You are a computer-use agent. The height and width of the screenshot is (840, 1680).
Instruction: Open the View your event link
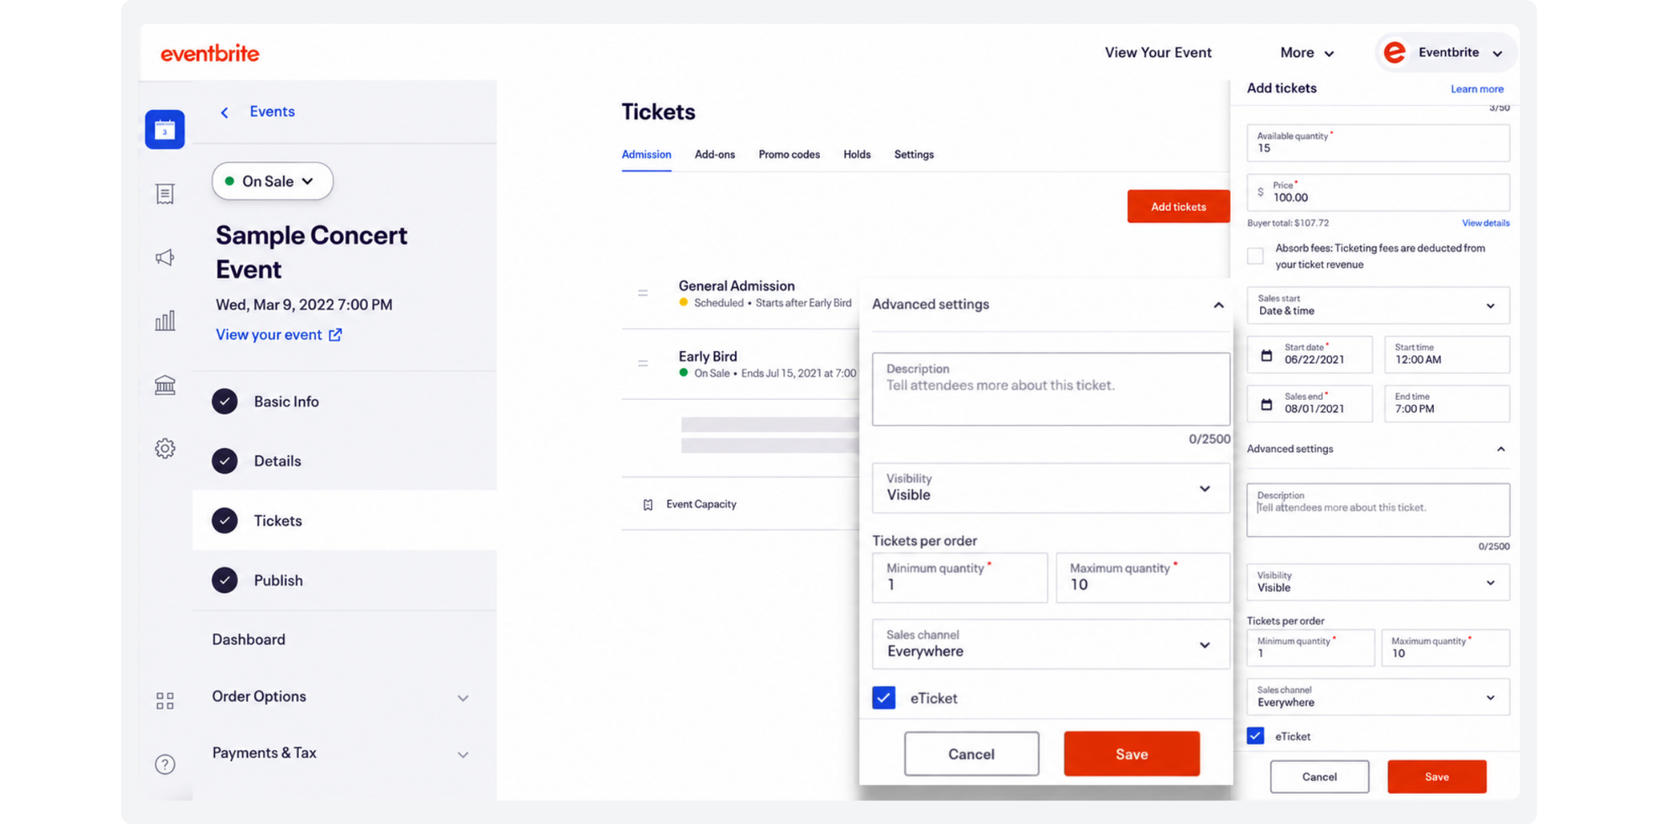pyautogui.click(x=279, y=334)
